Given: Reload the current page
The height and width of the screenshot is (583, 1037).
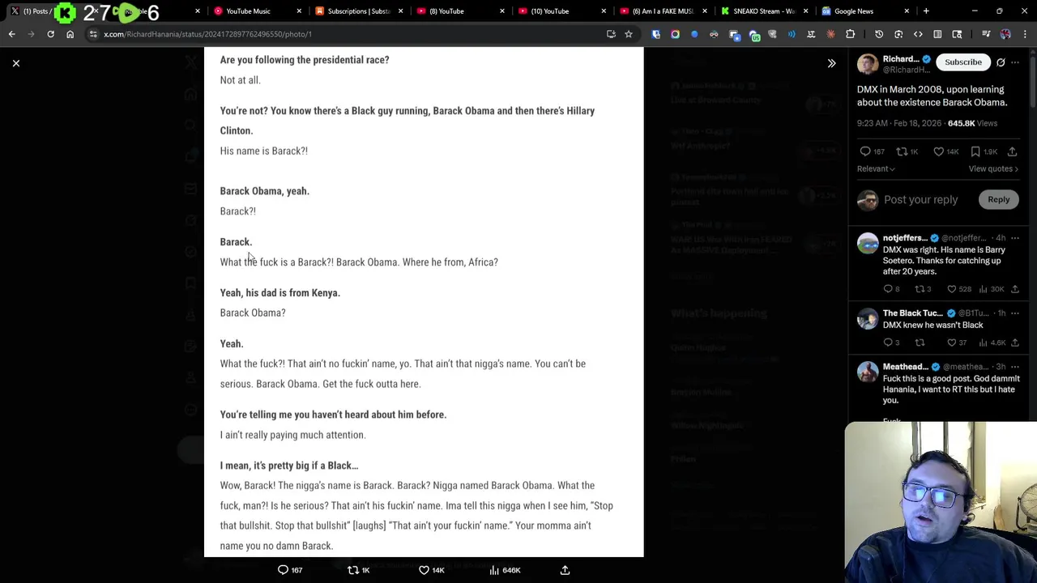Looking at the screenshot, I should tap(50, 34).
